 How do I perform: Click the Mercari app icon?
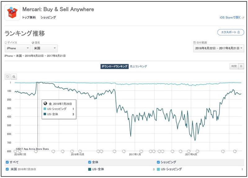point(13,13)
